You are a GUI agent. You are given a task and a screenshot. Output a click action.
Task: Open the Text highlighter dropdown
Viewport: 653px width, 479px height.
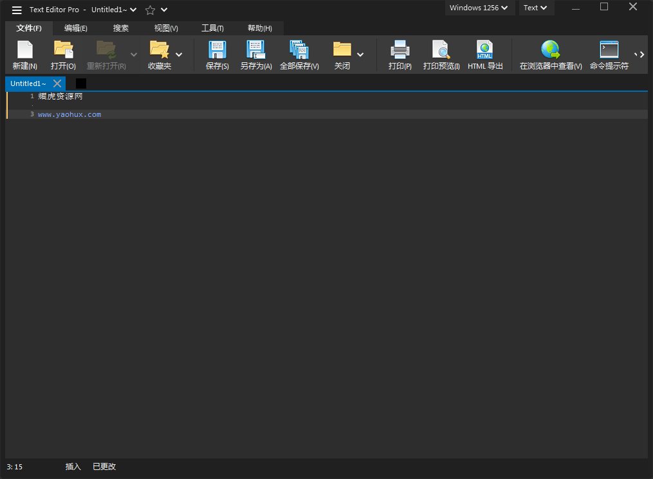tap(535, 8)
